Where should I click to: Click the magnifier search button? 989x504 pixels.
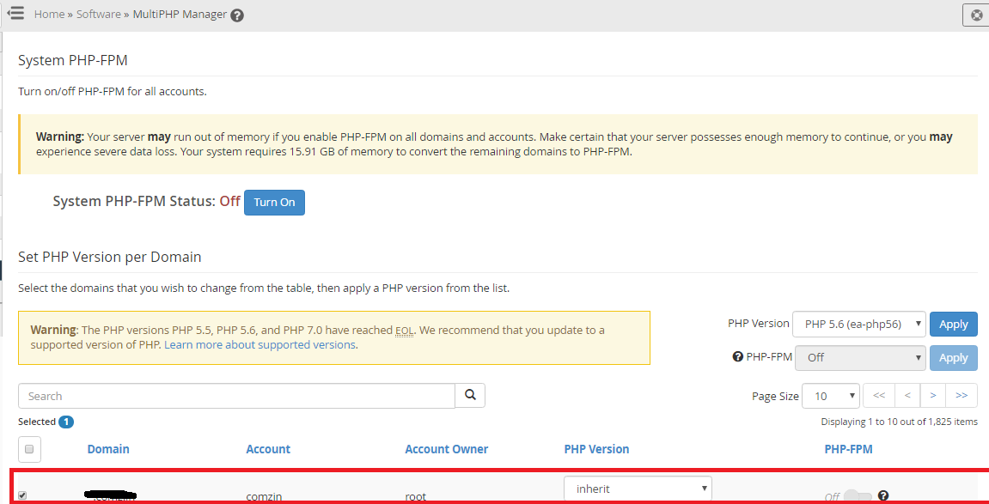[470, 395]
